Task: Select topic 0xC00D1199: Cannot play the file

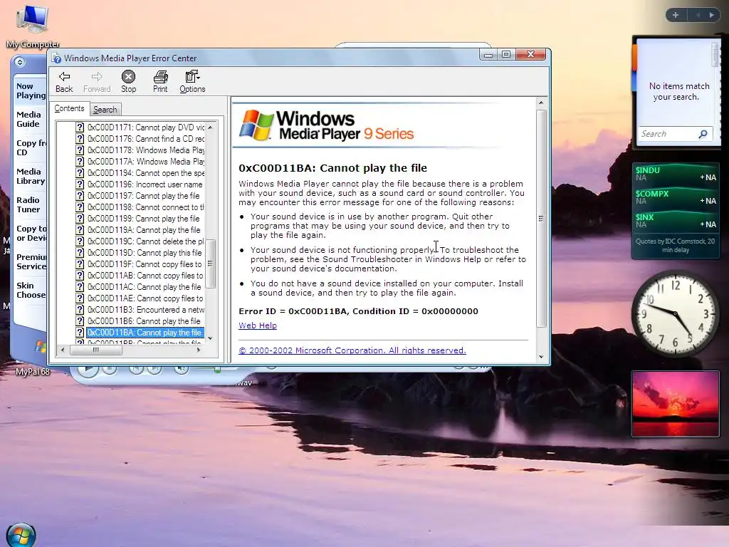Action: click(x=144, y=219)
